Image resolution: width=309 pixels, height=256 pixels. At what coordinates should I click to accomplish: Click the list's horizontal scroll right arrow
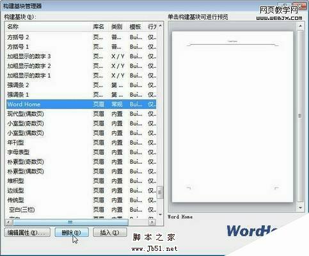point(152,222)
